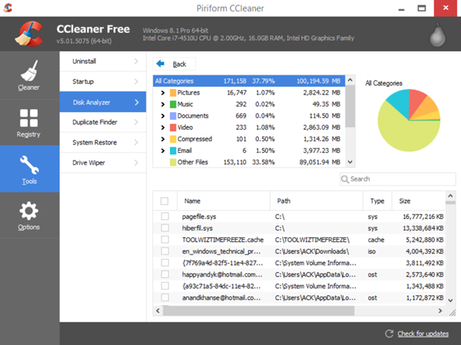Expand the Video category
This screenshot has width=461, height=345.
click(x=163, y=128)
